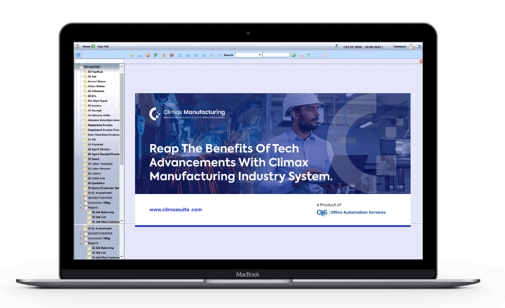Click the upper tree scrollbar up arrow
Viewport: 505px width, 308px height.
[x=121, y=66]
